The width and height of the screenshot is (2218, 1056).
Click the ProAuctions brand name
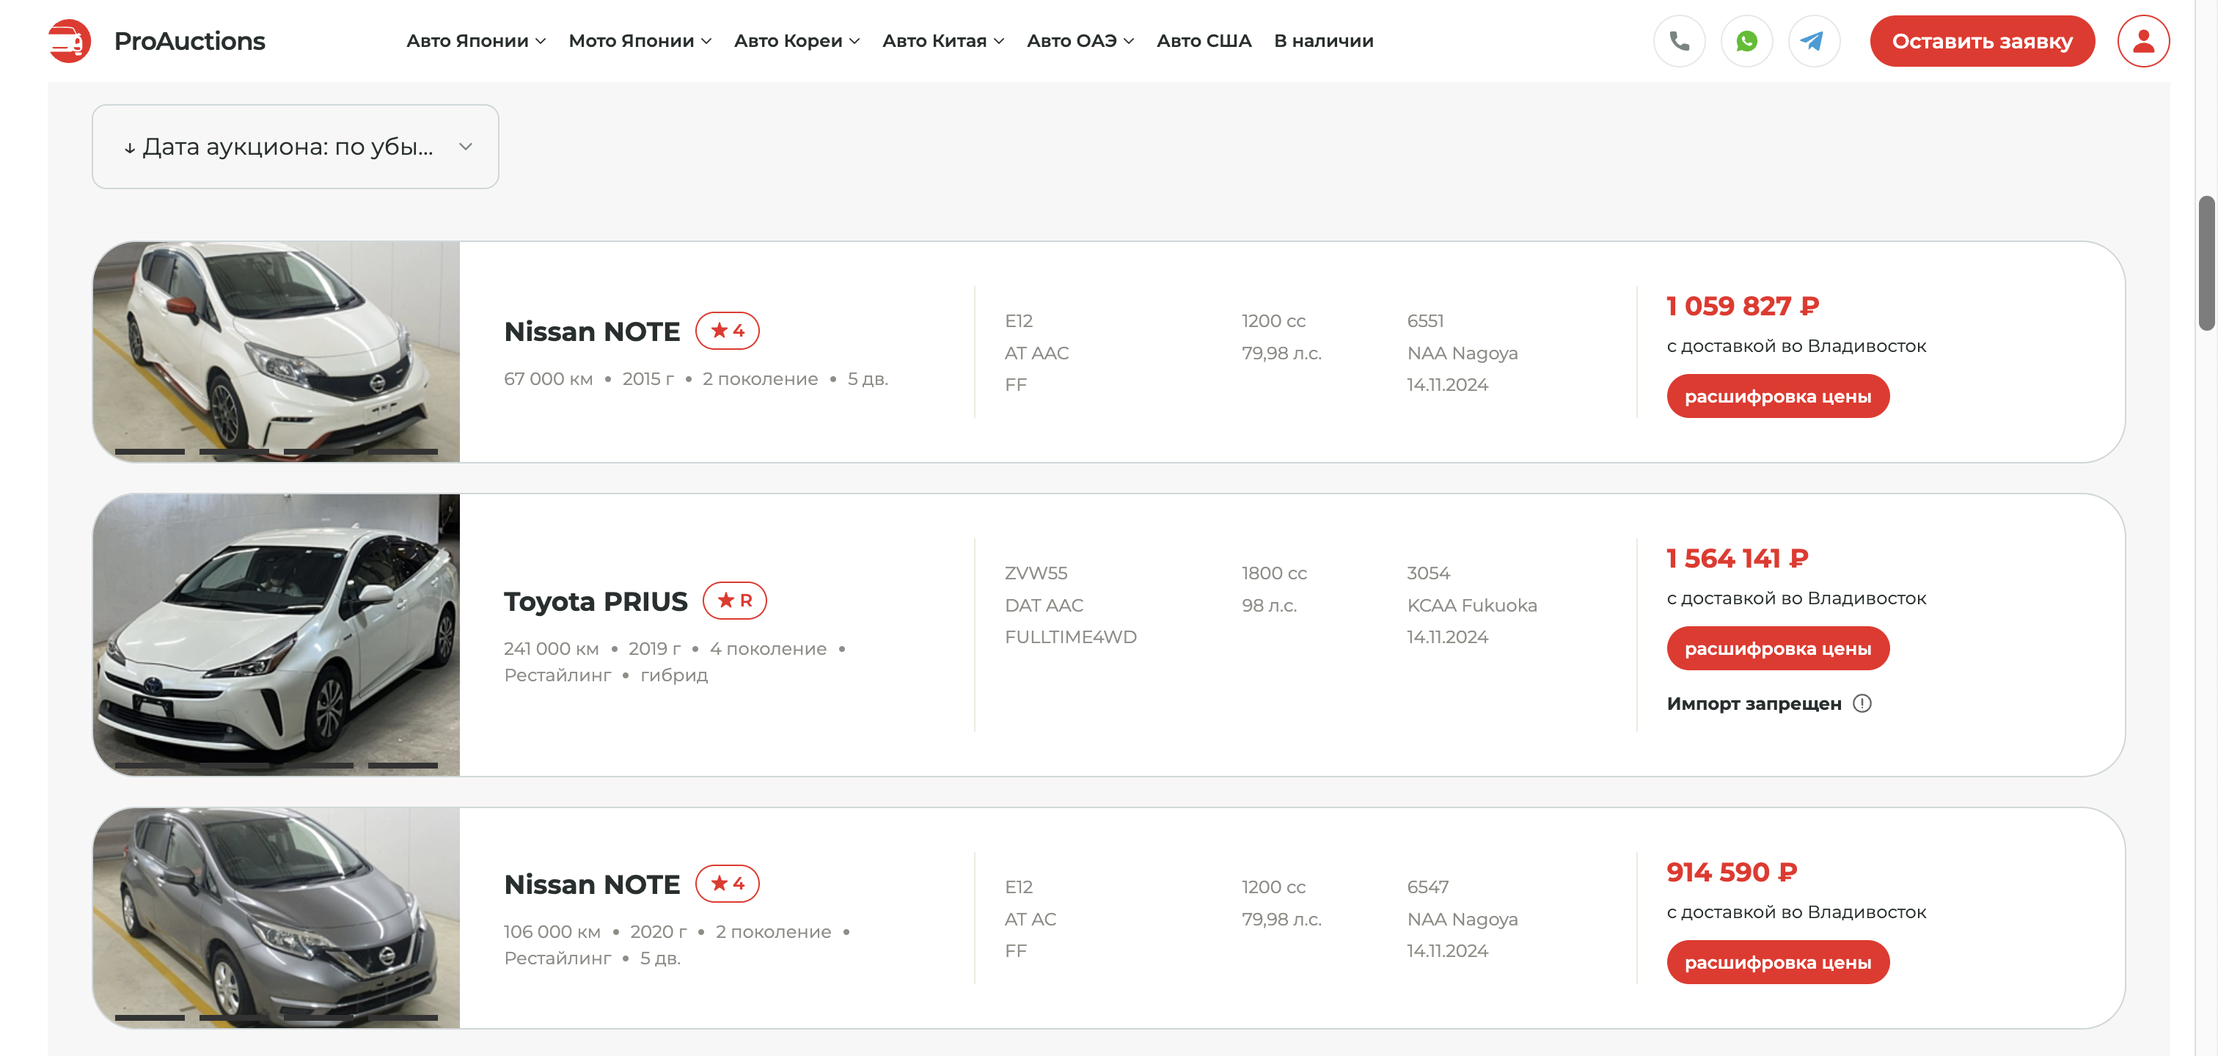pos(189,40)
